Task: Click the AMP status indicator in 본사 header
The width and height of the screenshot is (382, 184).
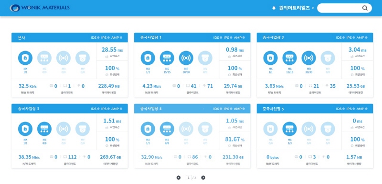Action: 117,38
